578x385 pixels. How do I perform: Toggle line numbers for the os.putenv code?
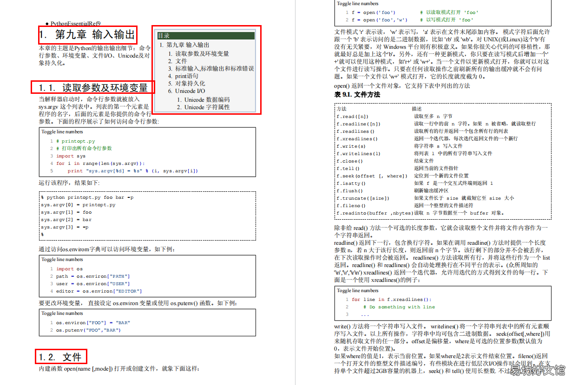[62, 313]
